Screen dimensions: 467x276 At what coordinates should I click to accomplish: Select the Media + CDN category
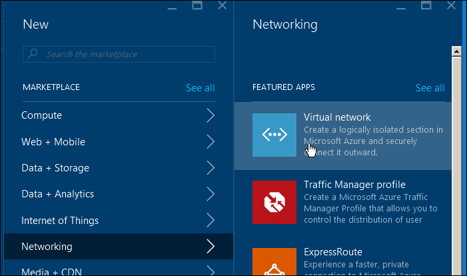pyautogui.click(x=119, y=268)
